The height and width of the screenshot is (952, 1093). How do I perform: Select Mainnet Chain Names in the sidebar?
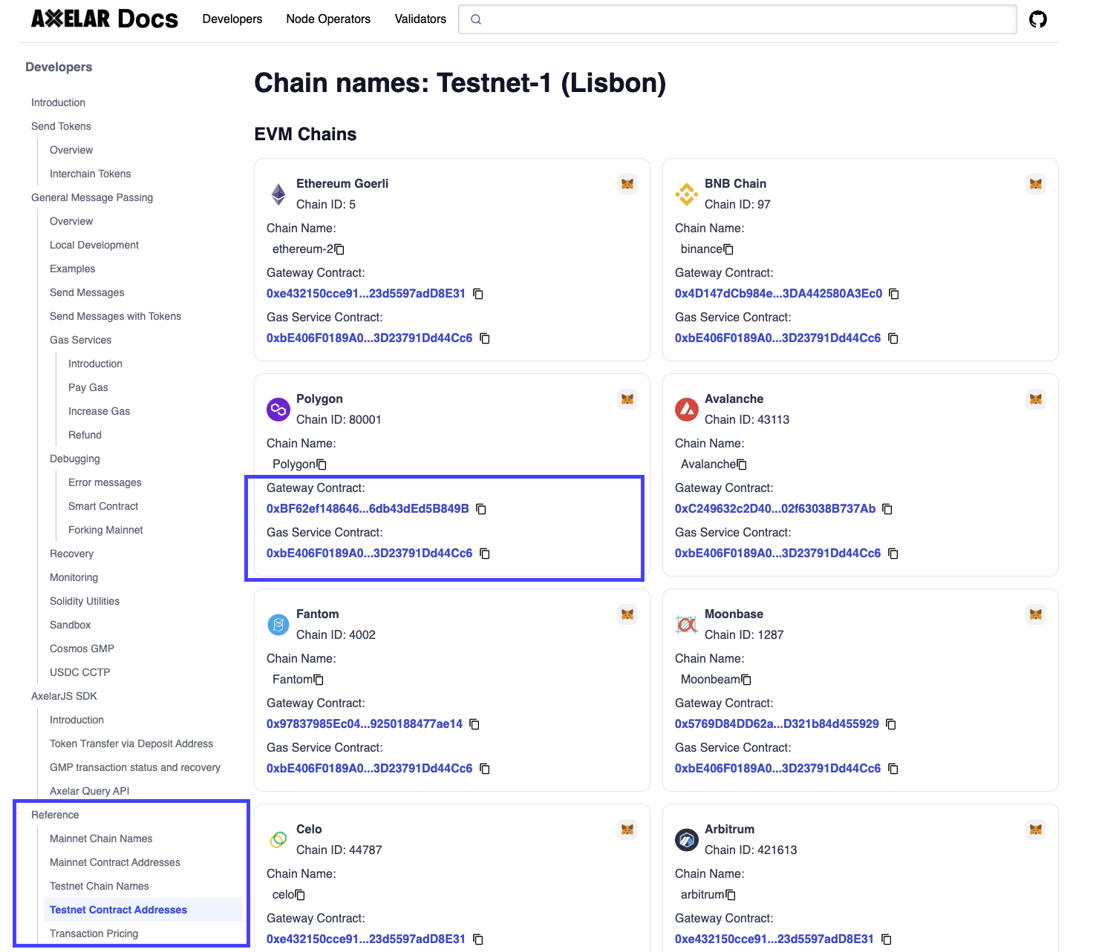pyautogui.click(x=101, y=838)
